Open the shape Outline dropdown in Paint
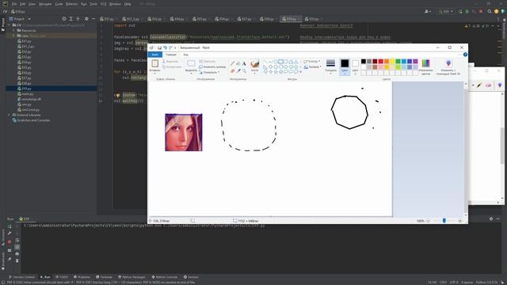The image size is (507, 285). coord(311,61)
